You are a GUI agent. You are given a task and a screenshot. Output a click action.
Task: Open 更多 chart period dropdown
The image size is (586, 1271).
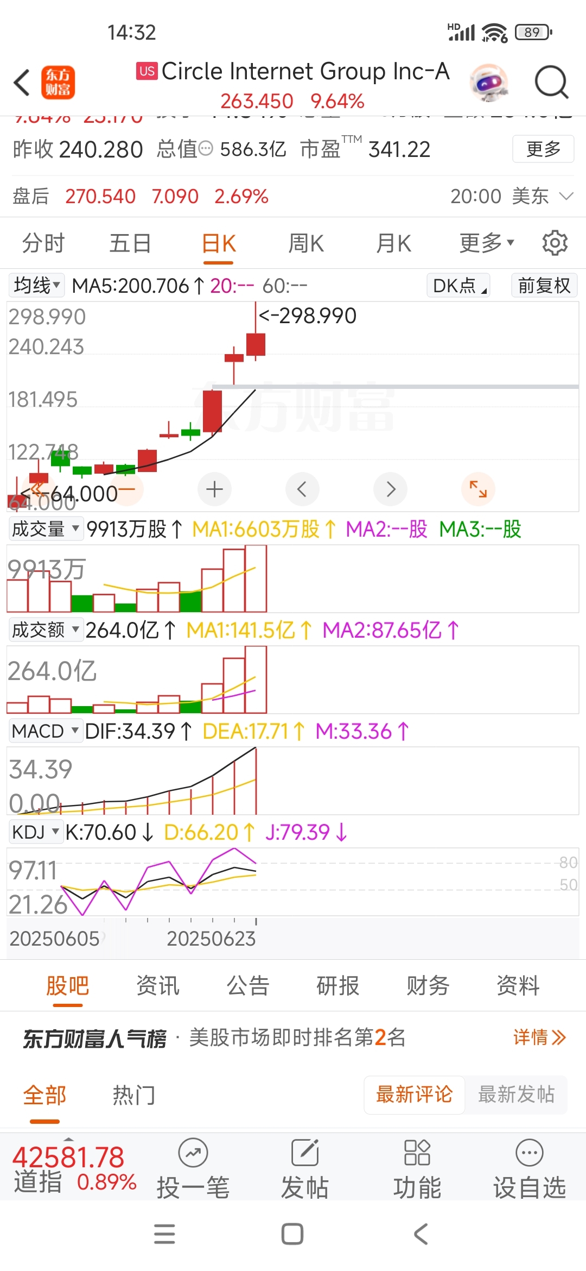(487, 243)
